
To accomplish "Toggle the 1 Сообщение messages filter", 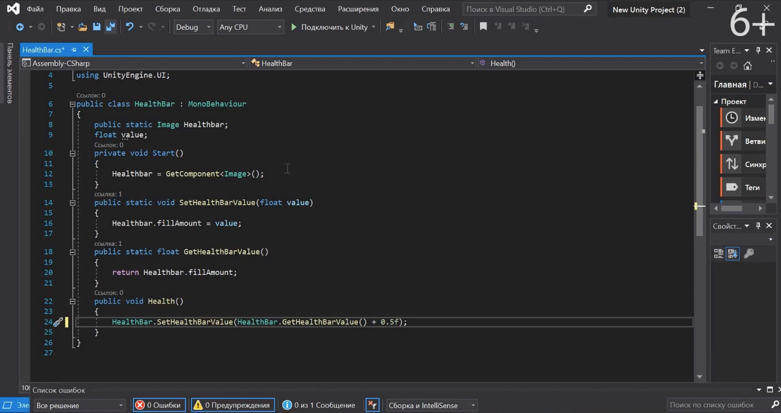I will [x=318, y=405].
